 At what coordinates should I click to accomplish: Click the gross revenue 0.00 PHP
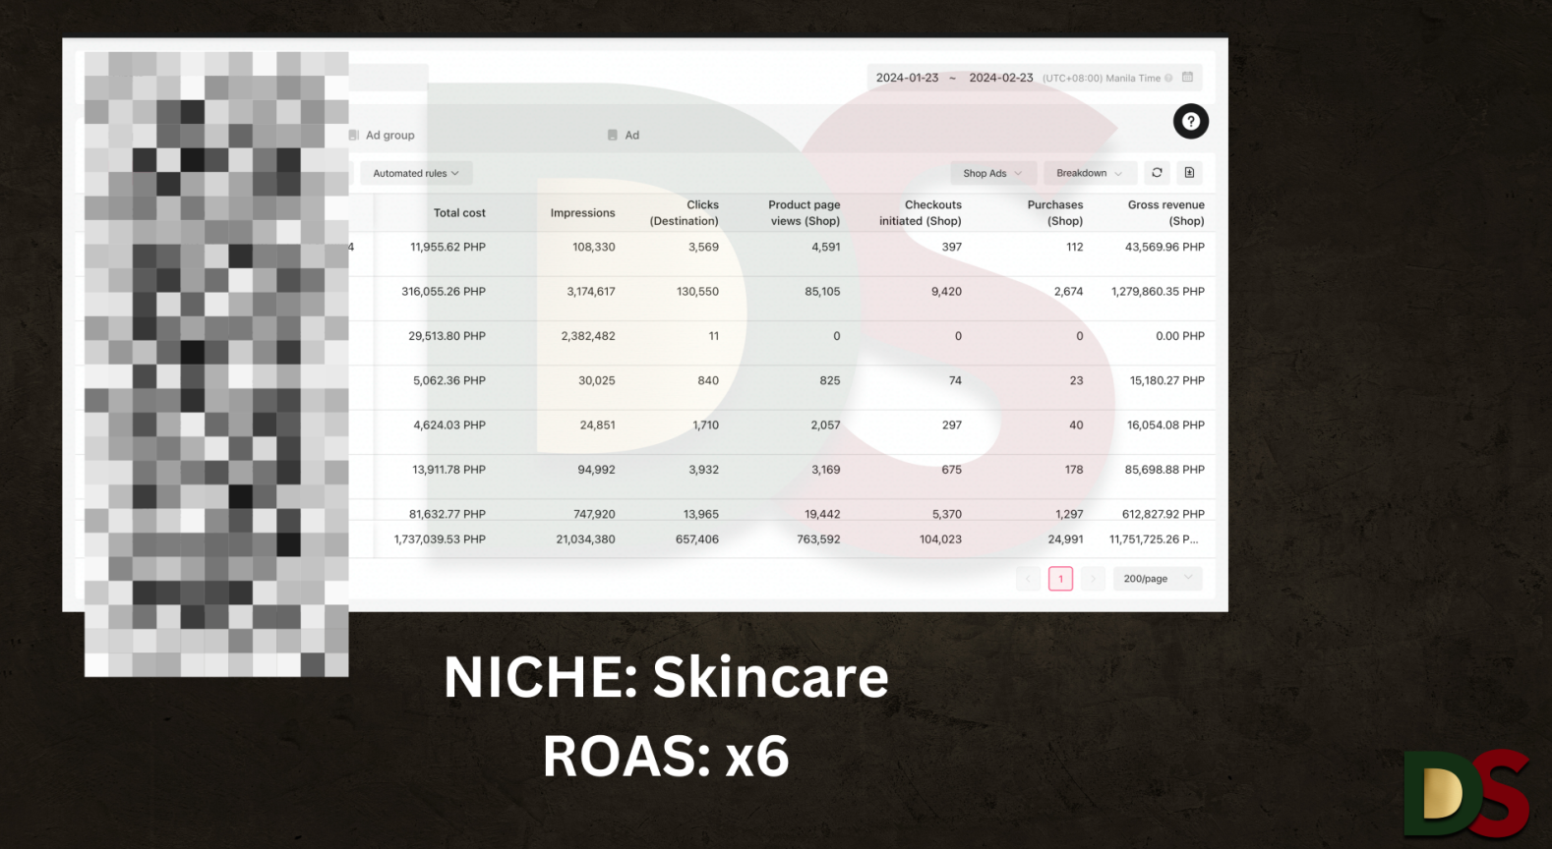1180,335
